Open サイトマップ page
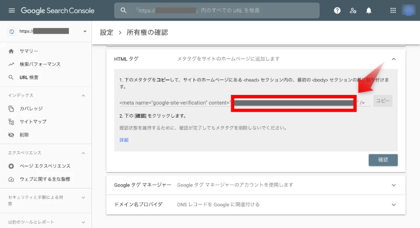The height and width of the screenshot is (228, 420). point(33,122)
